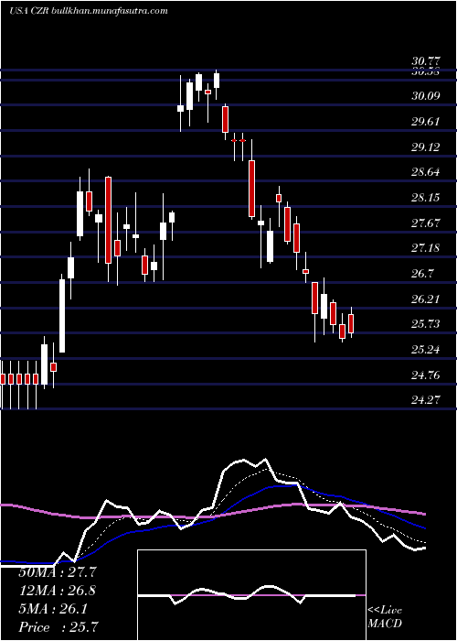Click the 26.21 price axis label
This screenshot has height=641, width=457.
426,299
